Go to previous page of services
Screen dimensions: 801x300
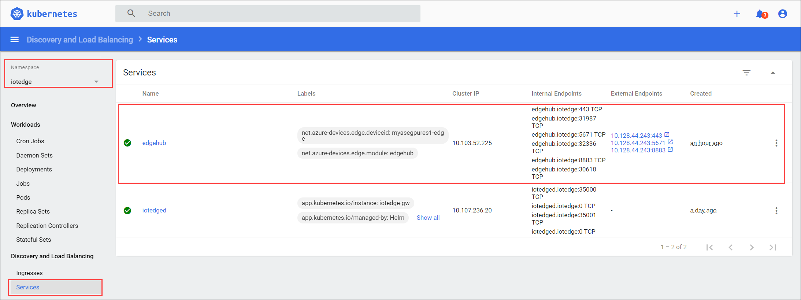click(731, 247)
